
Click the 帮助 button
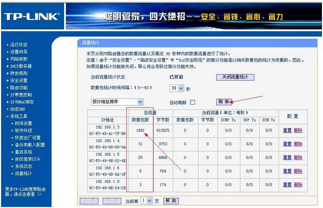point(171,201)
